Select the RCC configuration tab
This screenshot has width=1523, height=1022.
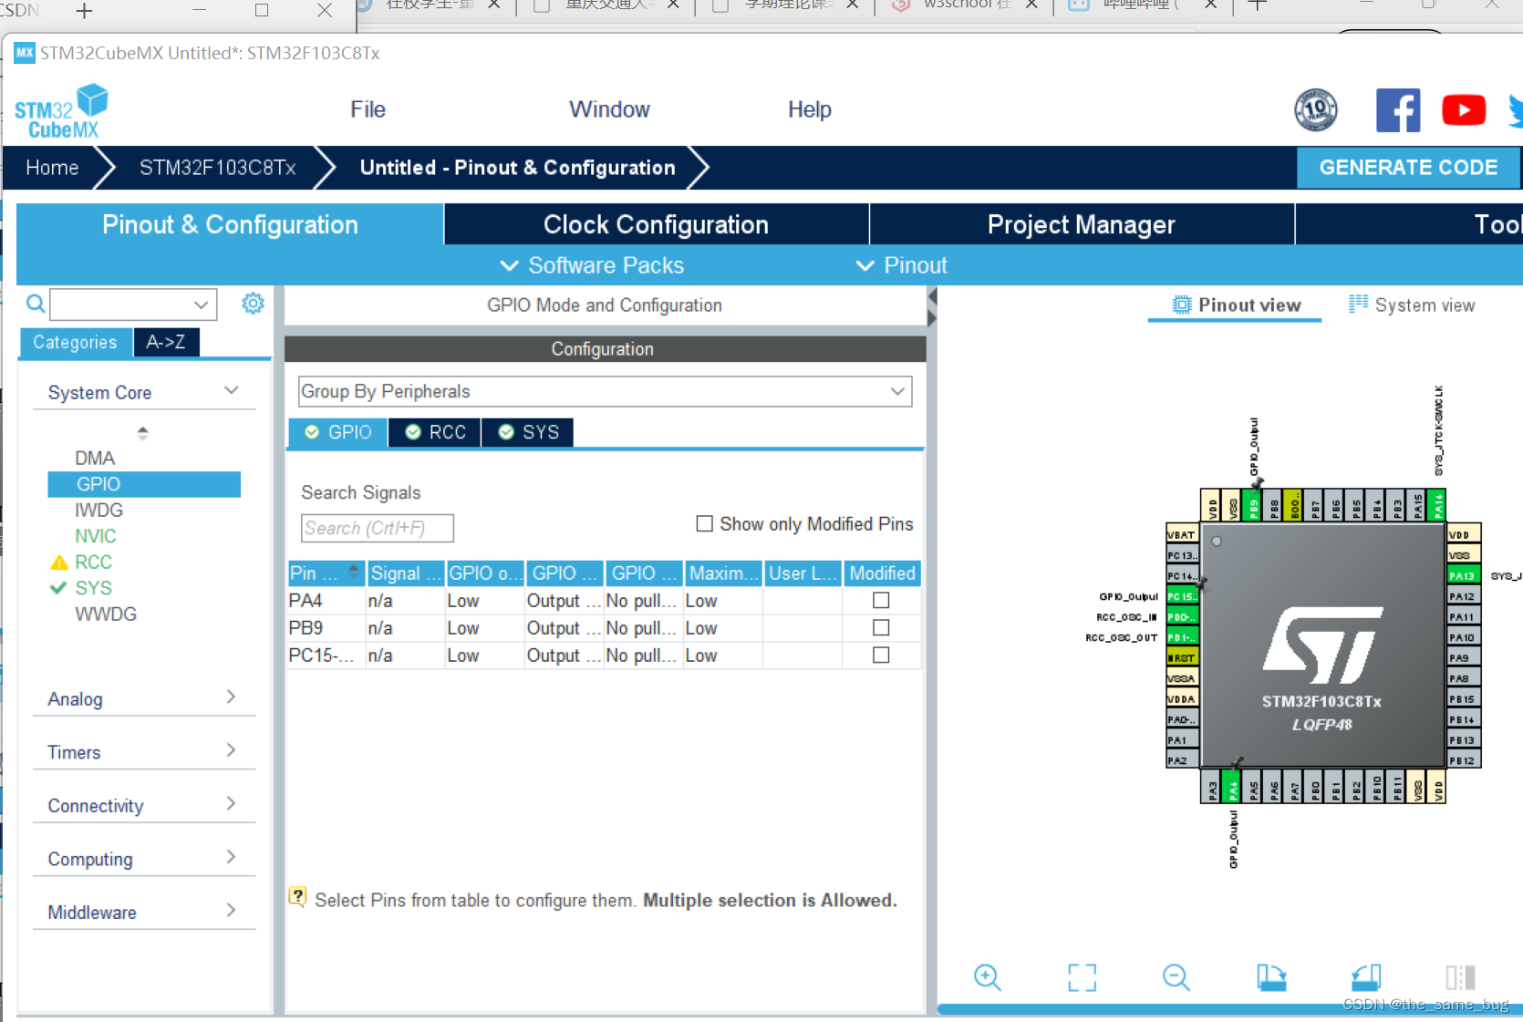pyautogui.click(x=436, y=432)
